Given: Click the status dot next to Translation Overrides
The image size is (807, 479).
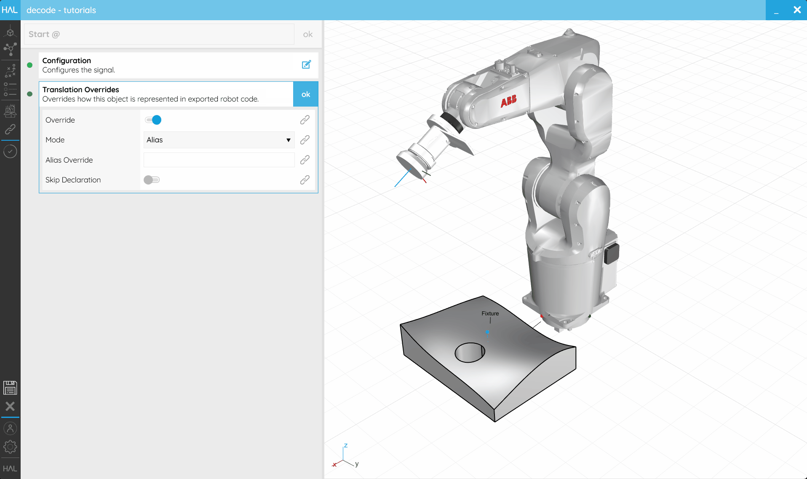Looking at the screenshot, I should point(30,94).
